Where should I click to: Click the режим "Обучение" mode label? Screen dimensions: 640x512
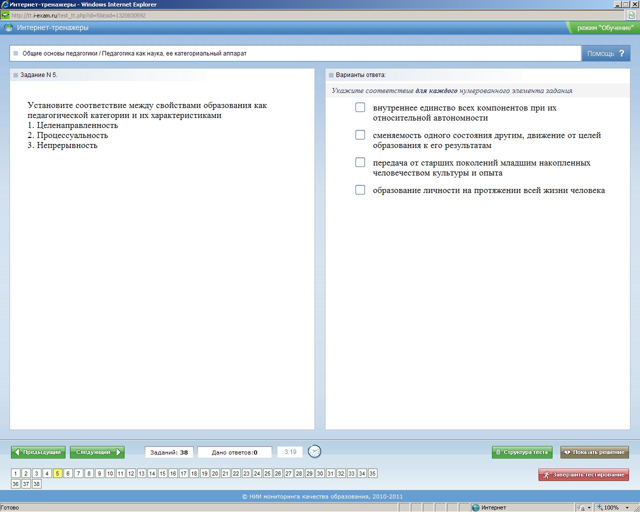coord(605,28)
